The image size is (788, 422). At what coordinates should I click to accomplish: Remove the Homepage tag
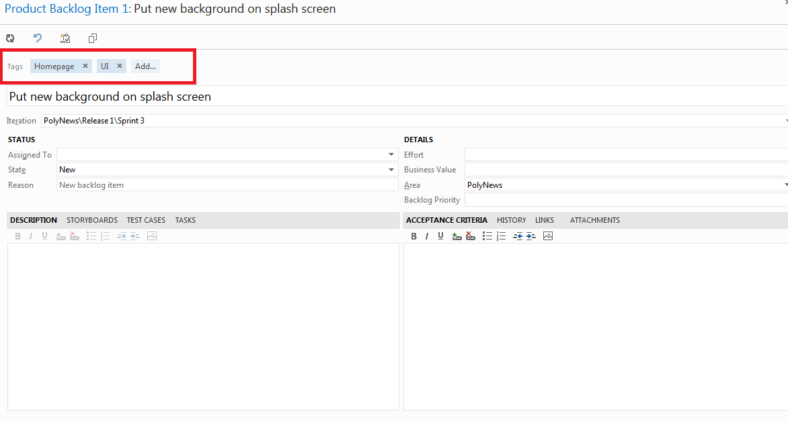coord(85,66)
